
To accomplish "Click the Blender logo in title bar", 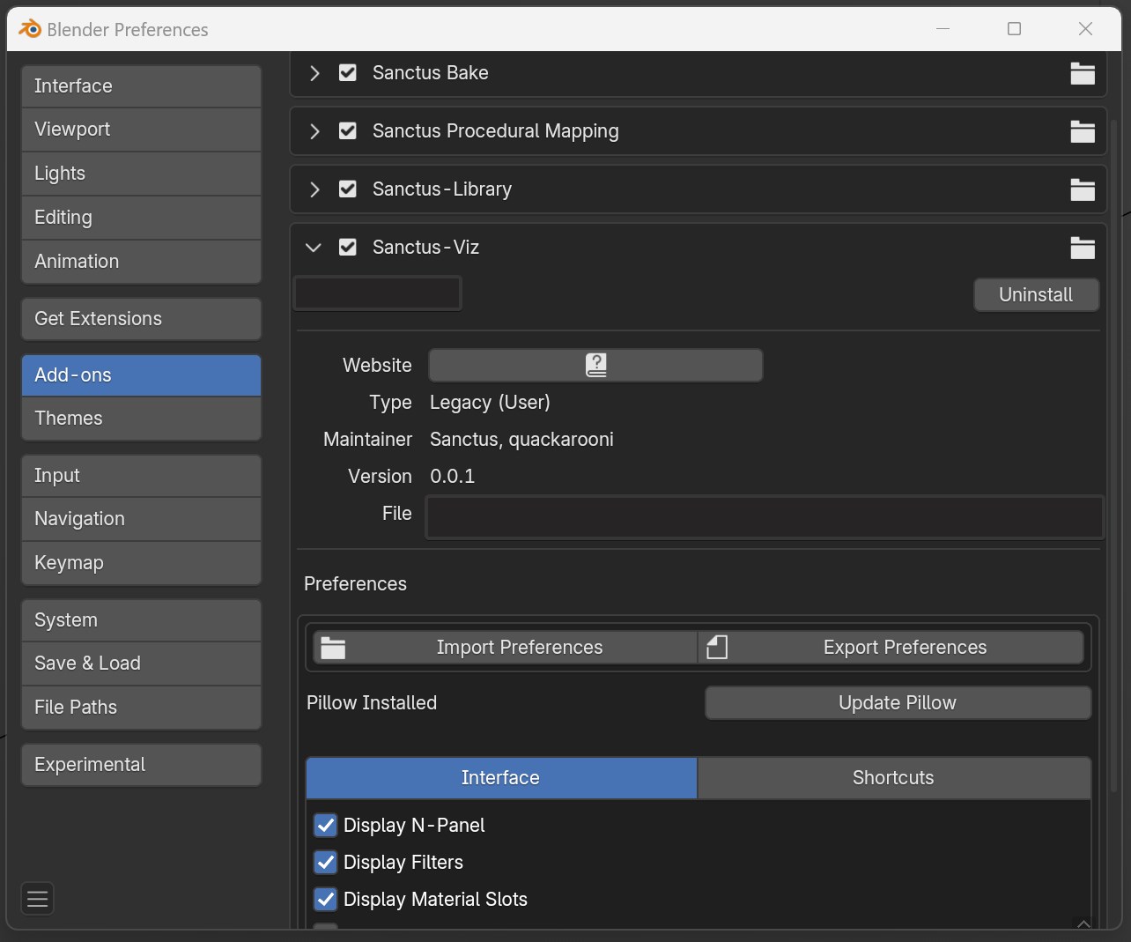I will pos(30,29).
